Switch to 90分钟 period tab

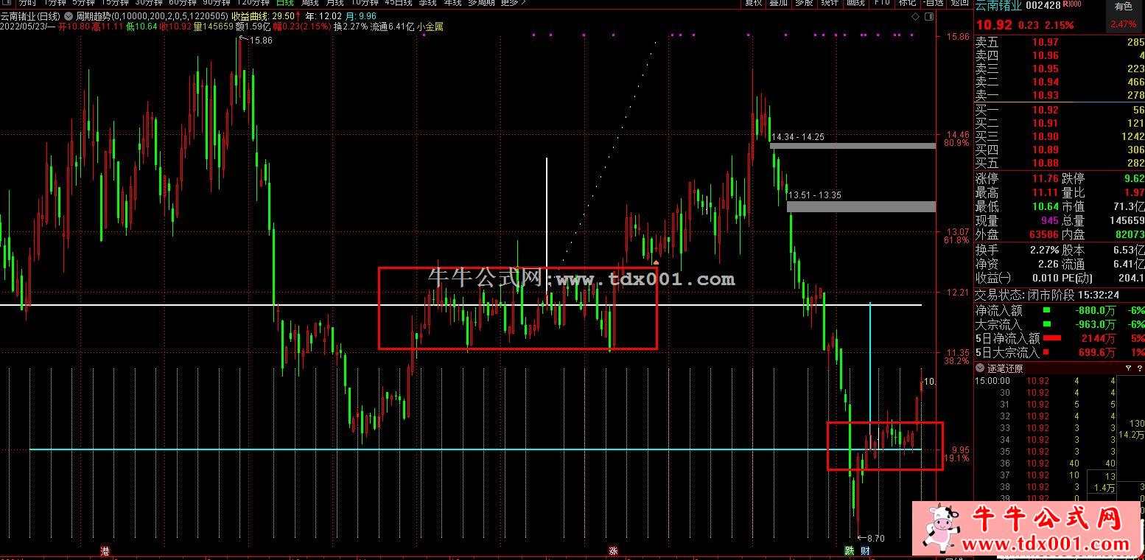[x=217, y=3]
